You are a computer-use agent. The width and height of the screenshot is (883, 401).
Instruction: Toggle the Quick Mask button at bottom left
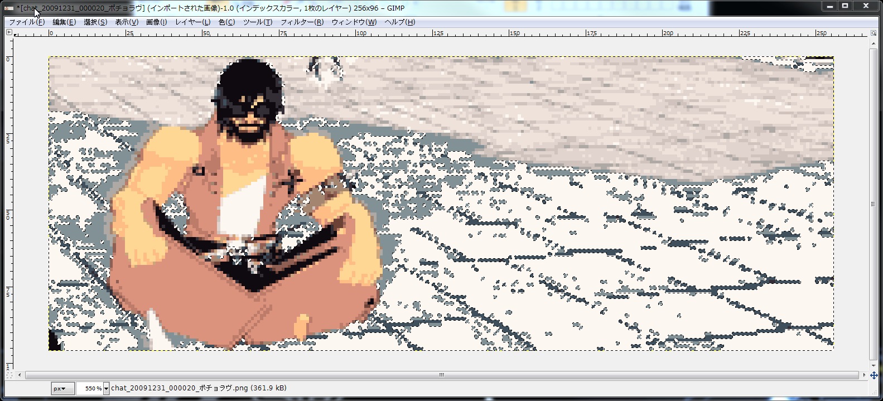8,375
